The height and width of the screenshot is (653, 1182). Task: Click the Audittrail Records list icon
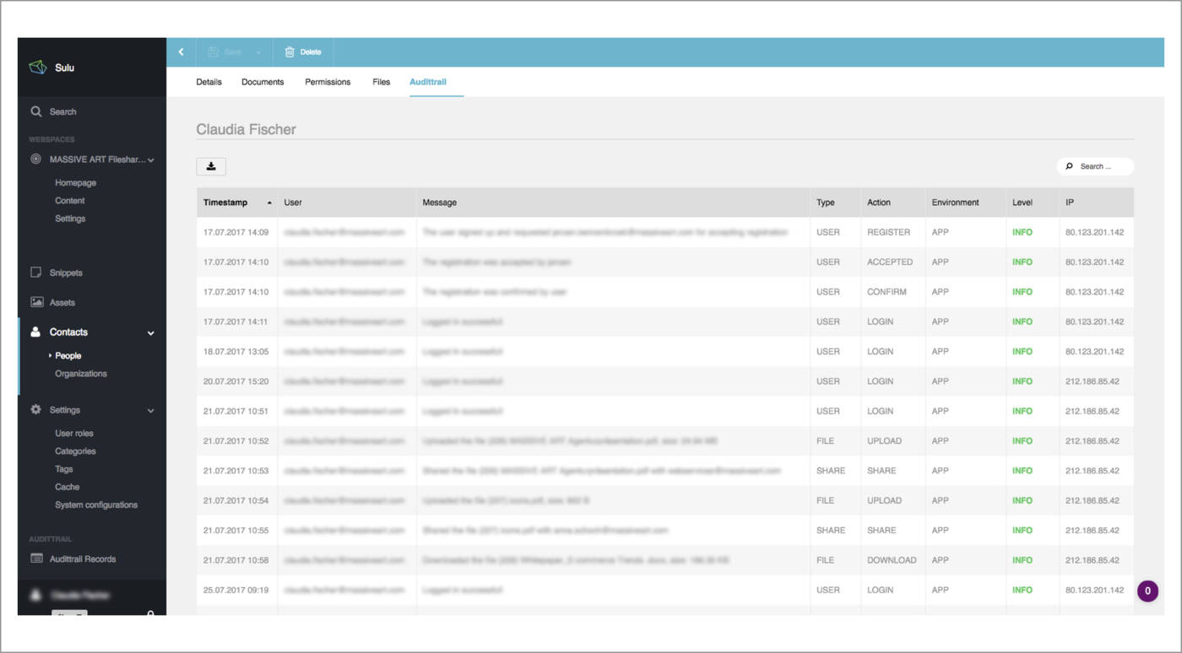pyautogui.click(x=35, y=558)
